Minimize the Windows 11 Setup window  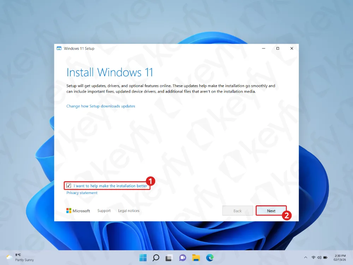point(263,48)
